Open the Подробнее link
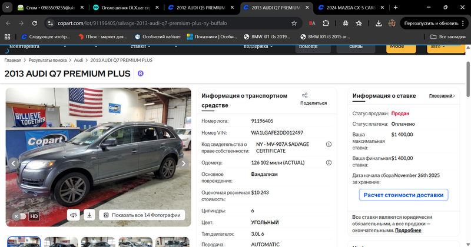Viewport: 471px width, 247px height. [x=408, y=231]
